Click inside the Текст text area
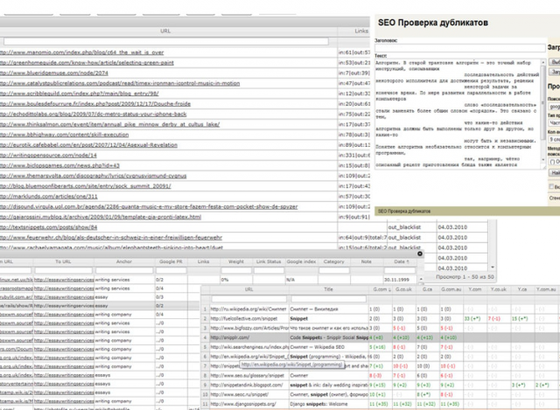The image size is (560, 410). point(458,114)
